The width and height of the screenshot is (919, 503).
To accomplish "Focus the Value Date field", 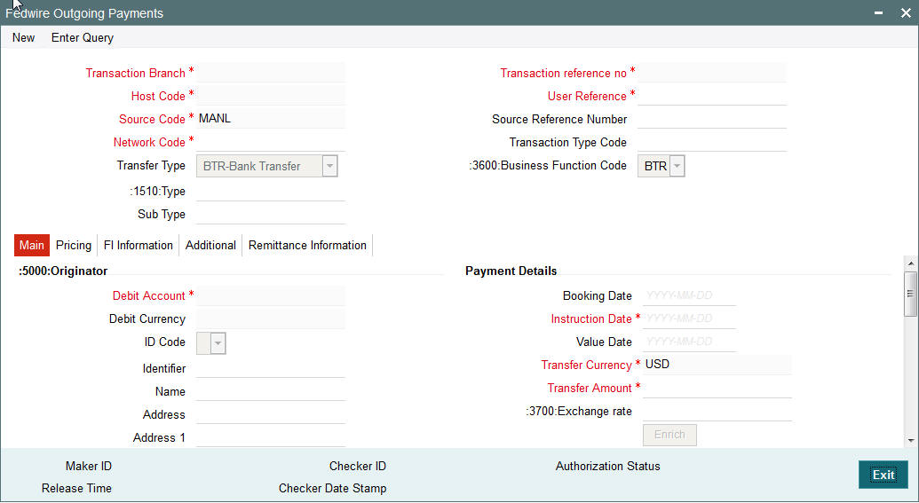I will click(x=689, y=342).
